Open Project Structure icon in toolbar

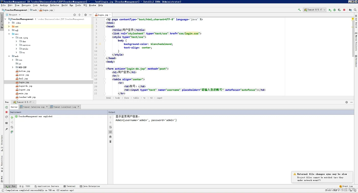click(x=350, y=10)
